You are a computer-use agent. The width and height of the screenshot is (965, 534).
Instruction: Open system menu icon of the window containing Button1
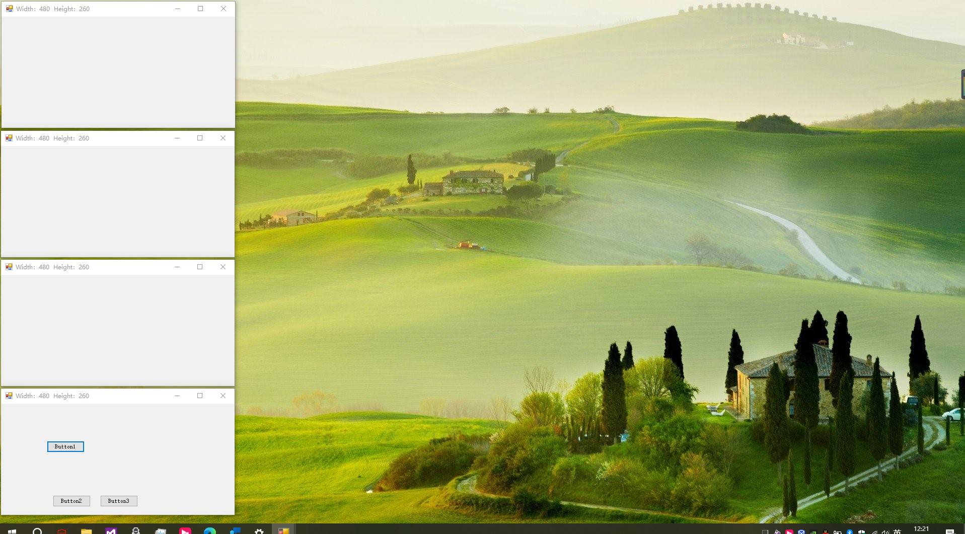tap(9, 396)
